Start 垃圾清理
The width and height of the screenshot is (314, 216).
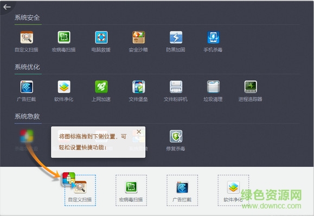(213, 91)
